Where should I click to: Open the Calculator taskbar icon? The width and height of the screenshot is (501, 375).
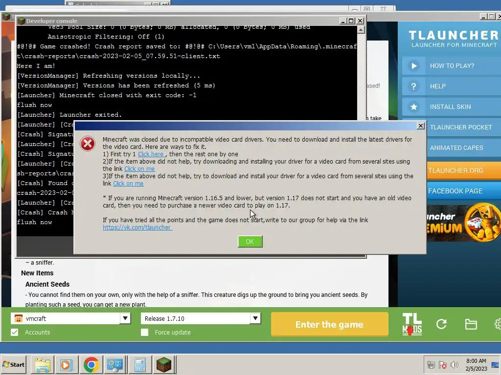click(139, 364)
